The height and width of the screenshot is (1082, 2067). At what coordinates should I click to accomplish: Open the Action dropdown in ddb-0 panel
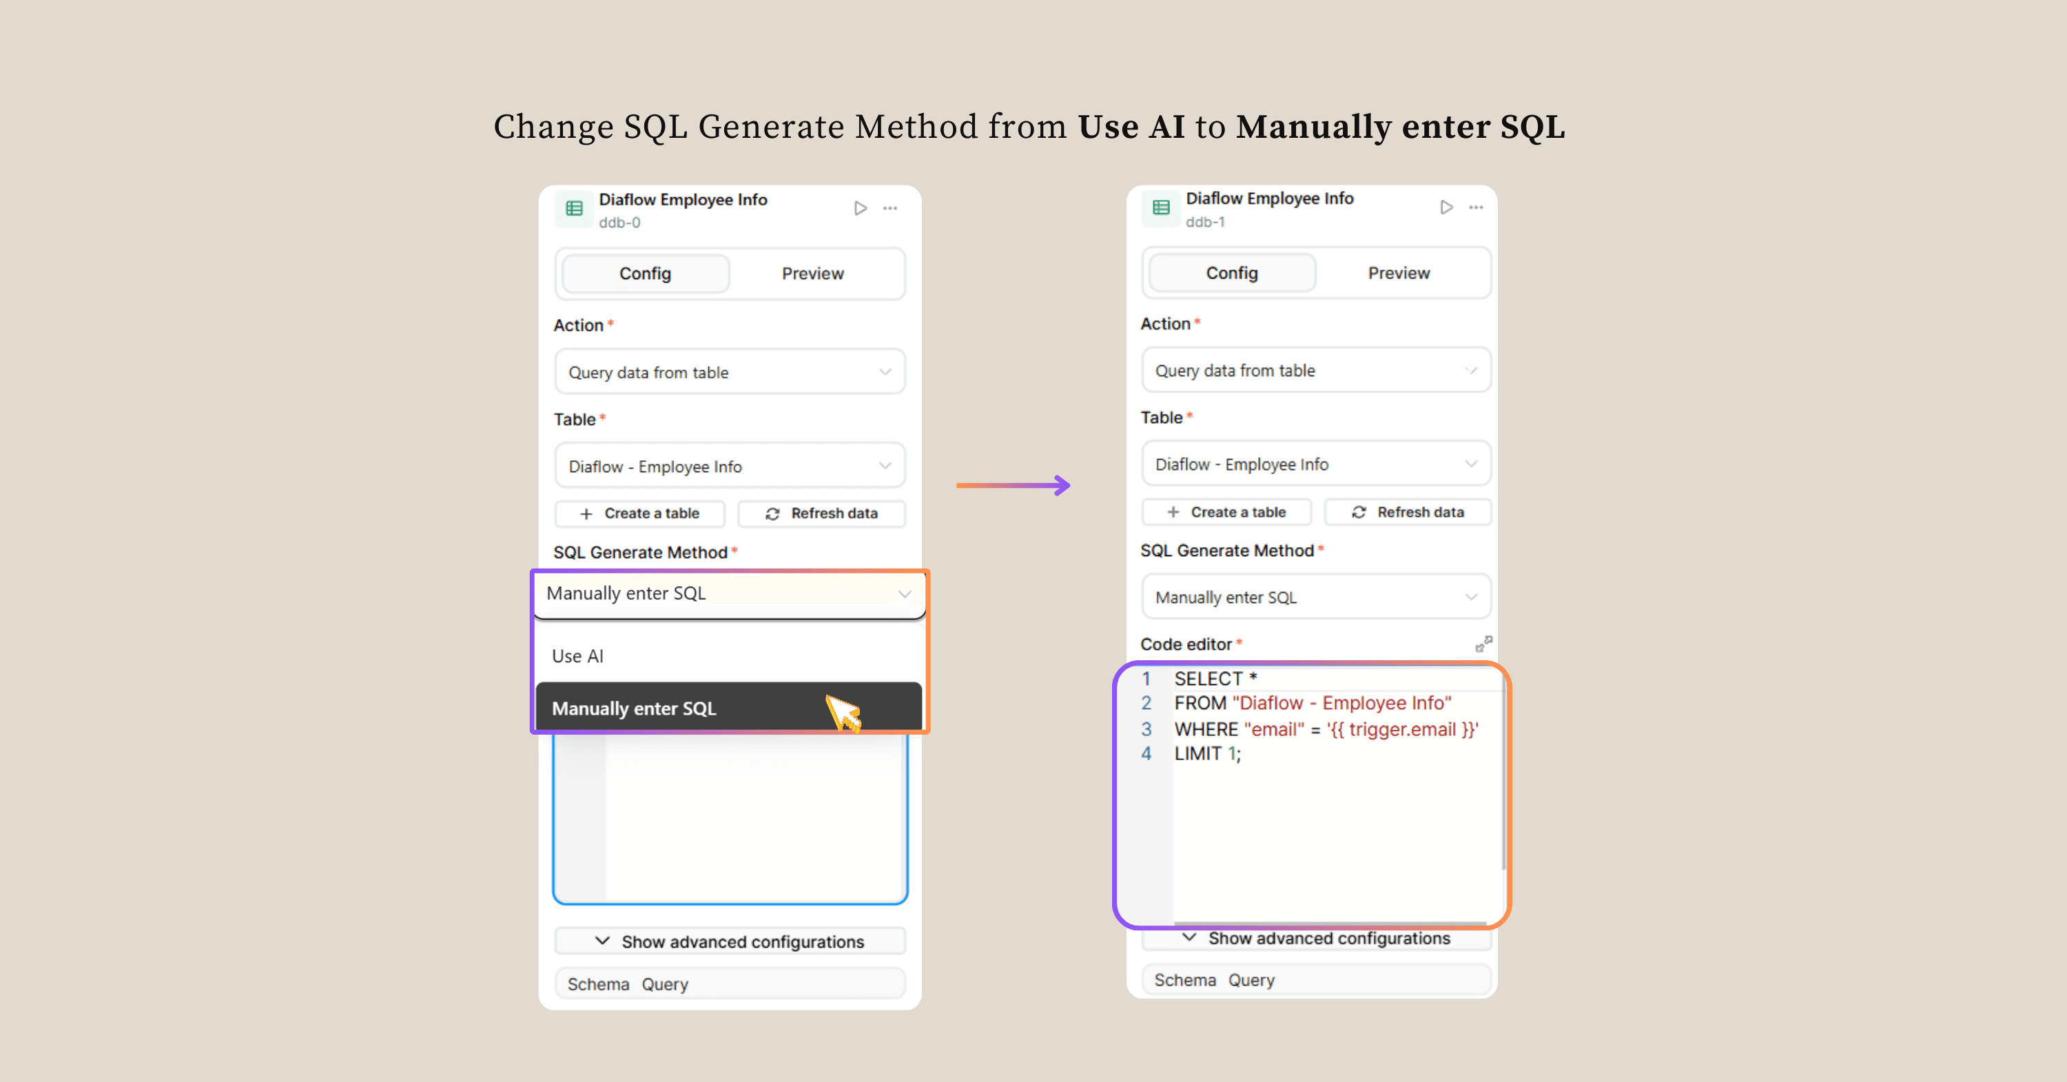coord(730,372)
